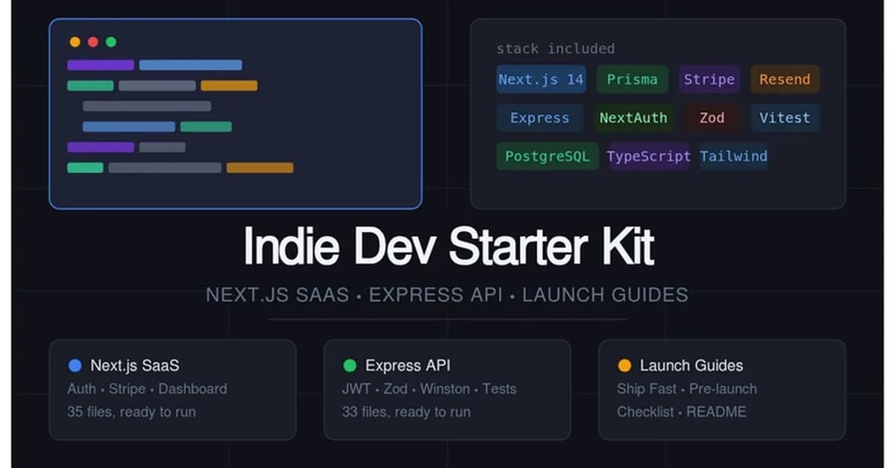Click the NextAuth badge
This screenshot has width=895, height=468.
click(633, 118)
